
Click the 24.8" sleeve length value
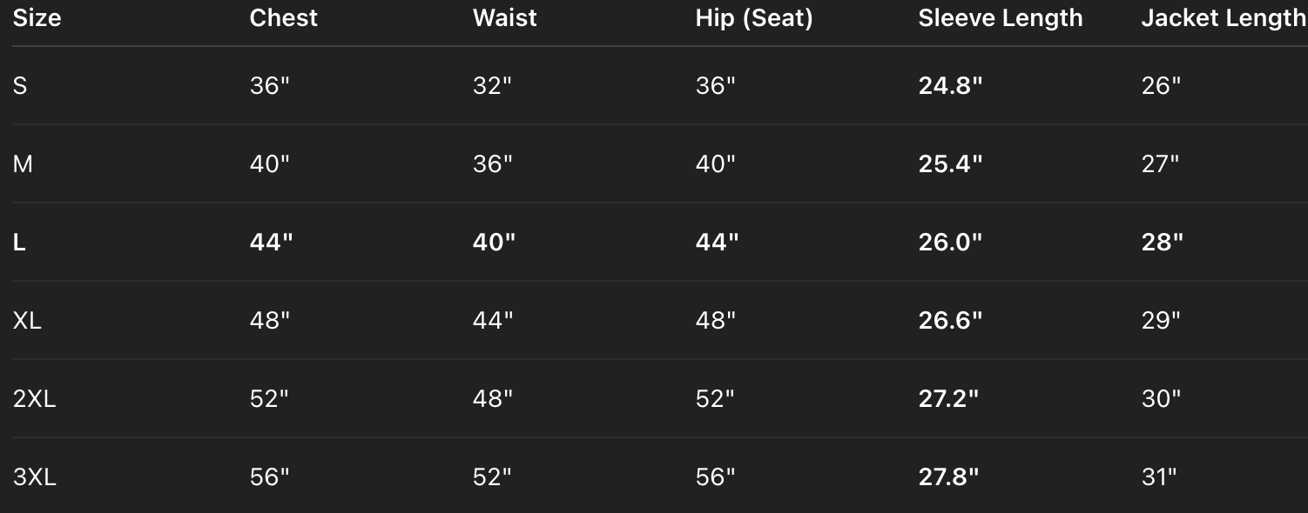point(950,86)
